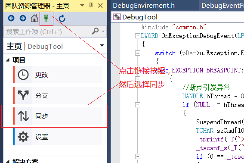Switch to the DebugEventF… editor tab
The image size is (244, 163).
click(x=222, y=6)
